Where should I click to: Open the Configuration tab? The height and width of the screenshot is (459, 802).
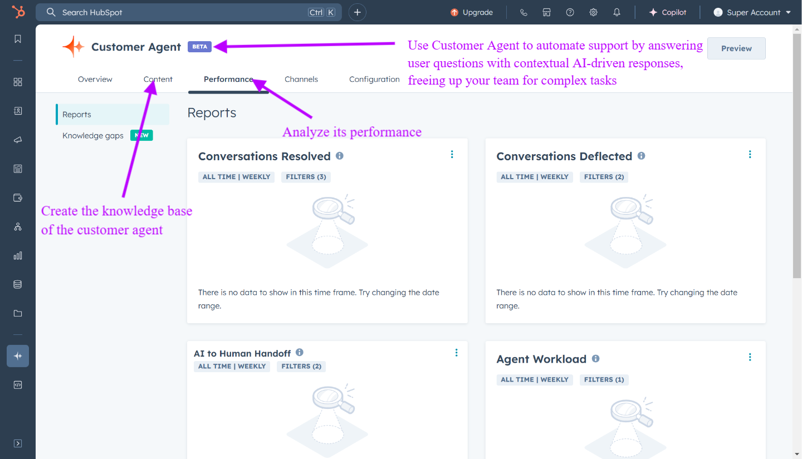[374, 79]
